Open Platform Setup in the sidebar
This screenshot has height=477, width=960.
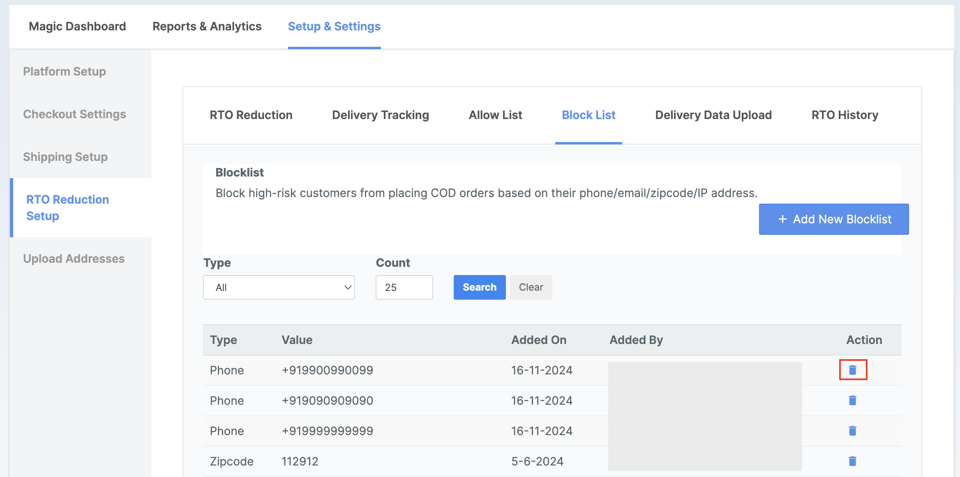[65, 71]
